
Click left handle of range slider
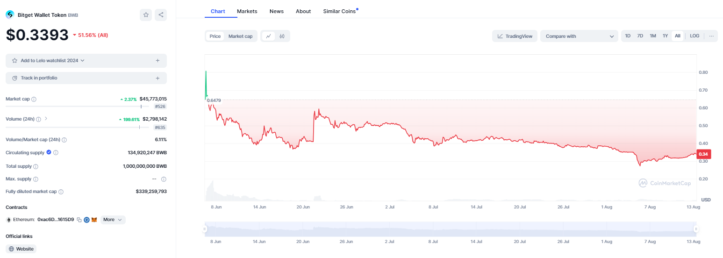tap(204, 229)
